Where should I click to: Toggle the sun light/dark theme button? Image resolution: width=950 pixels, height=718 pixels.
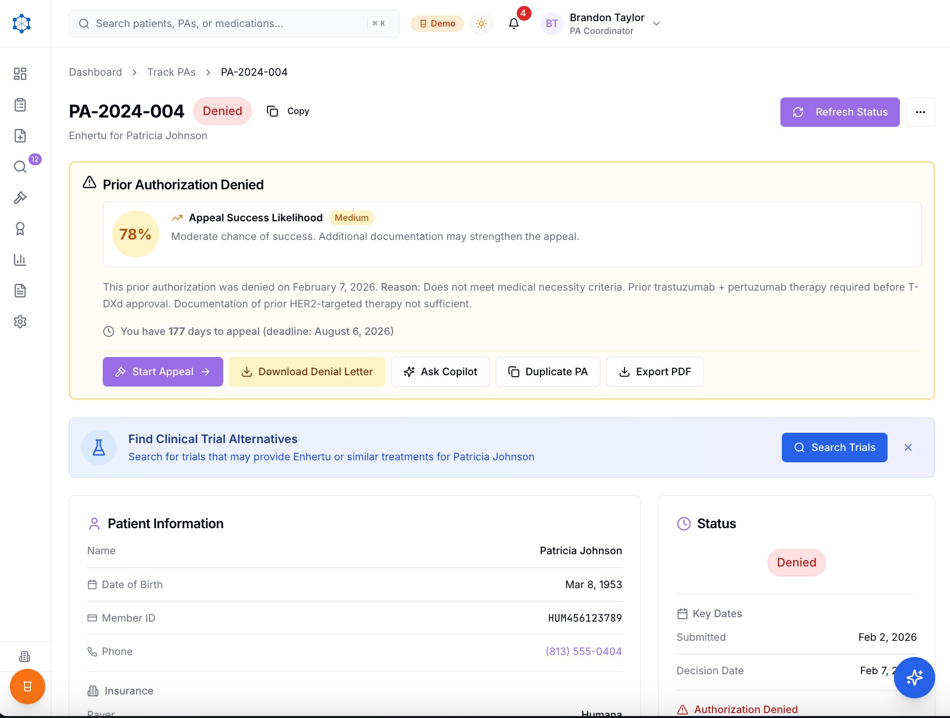pyautogui.click(x=481, y=23)
